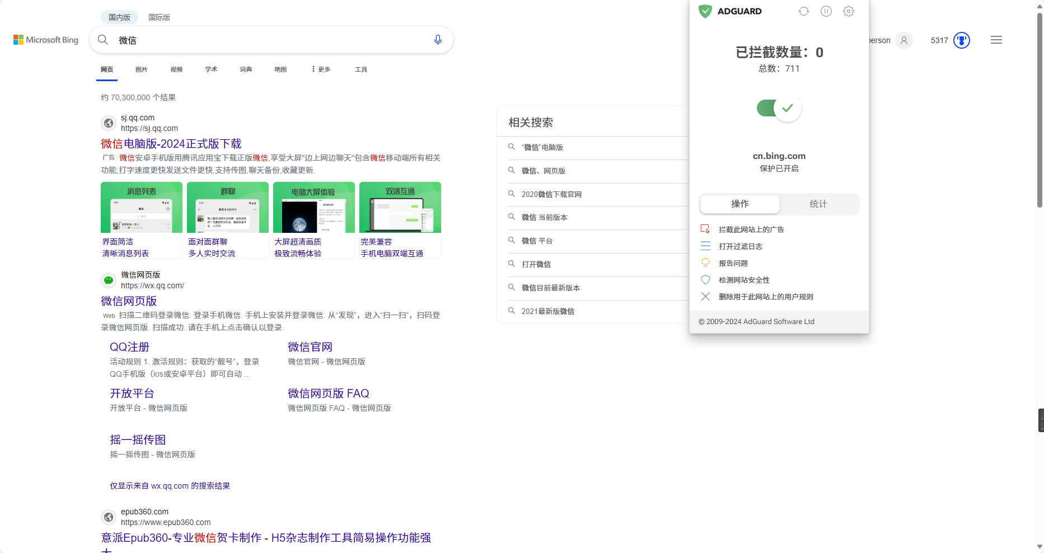Select 检测网站安全性 option
The width and height of the screenshot is (1044, 553).
click(x=744, y=280)
